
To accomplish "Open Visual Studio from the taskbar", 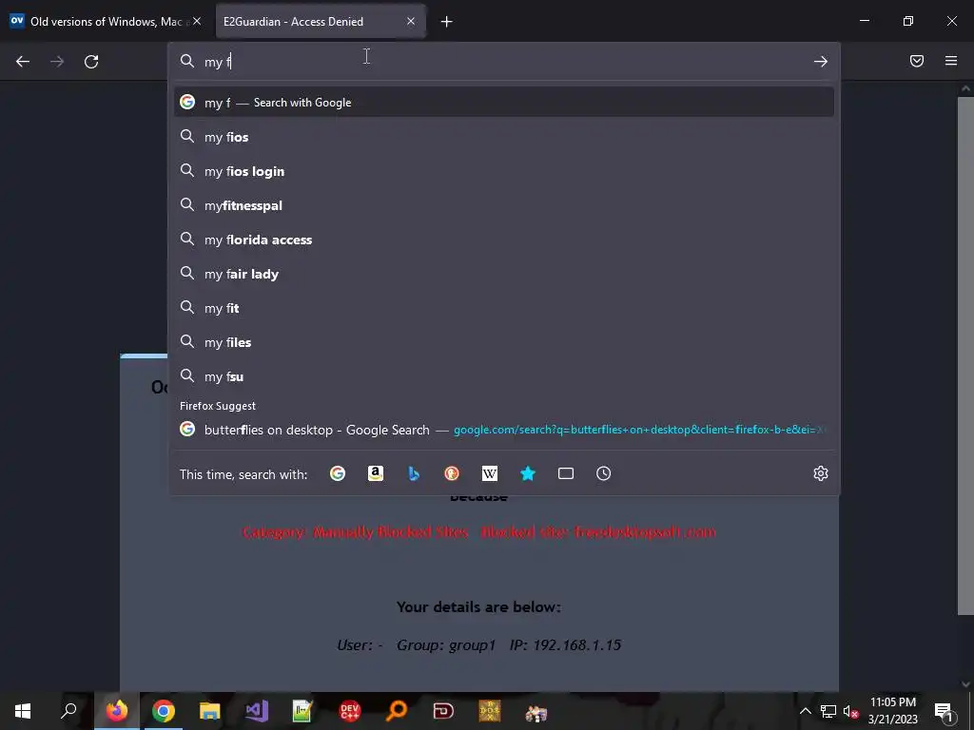I will coord(257,711).
